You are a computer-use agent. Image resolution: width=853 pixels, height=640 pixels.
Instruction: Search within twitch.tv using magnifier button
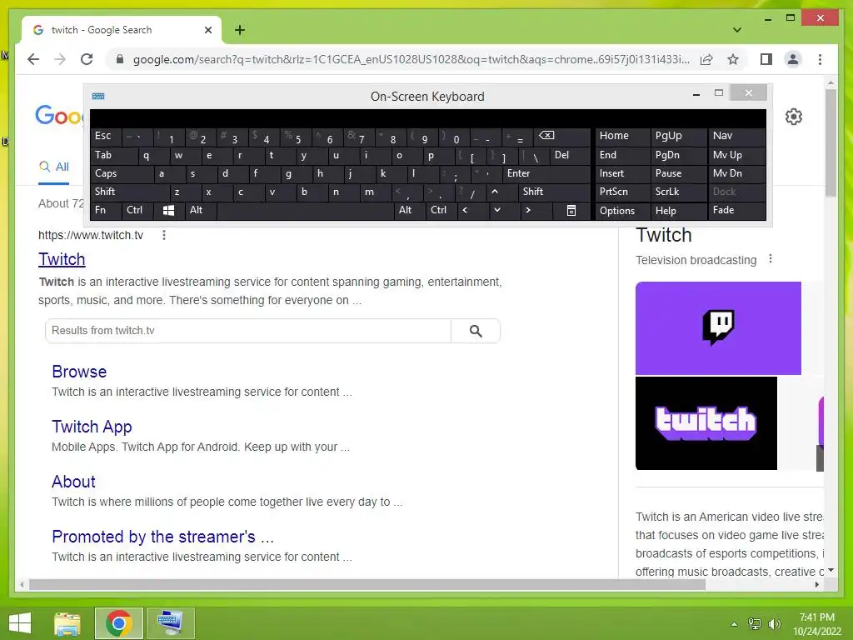pos(476,331)
